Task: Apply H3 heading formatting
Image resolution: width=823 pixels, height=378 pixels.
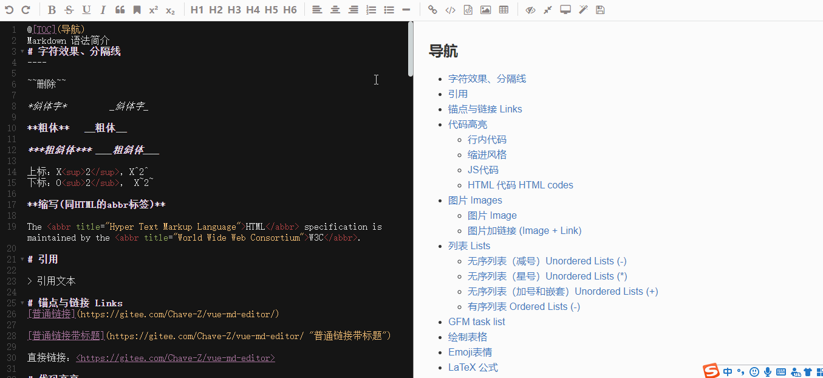Action: click(234, 9)
